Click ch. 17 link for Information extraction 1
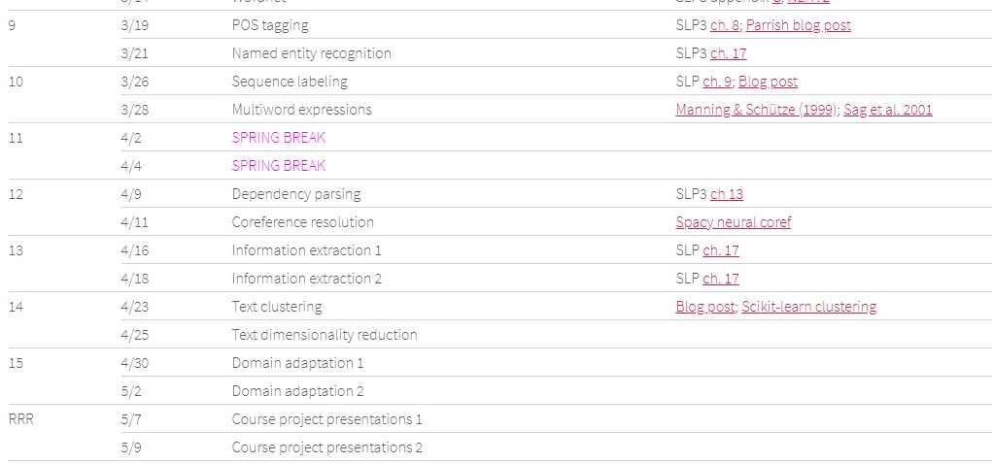Viewport: 992px width, 463px height. [721, 250]
